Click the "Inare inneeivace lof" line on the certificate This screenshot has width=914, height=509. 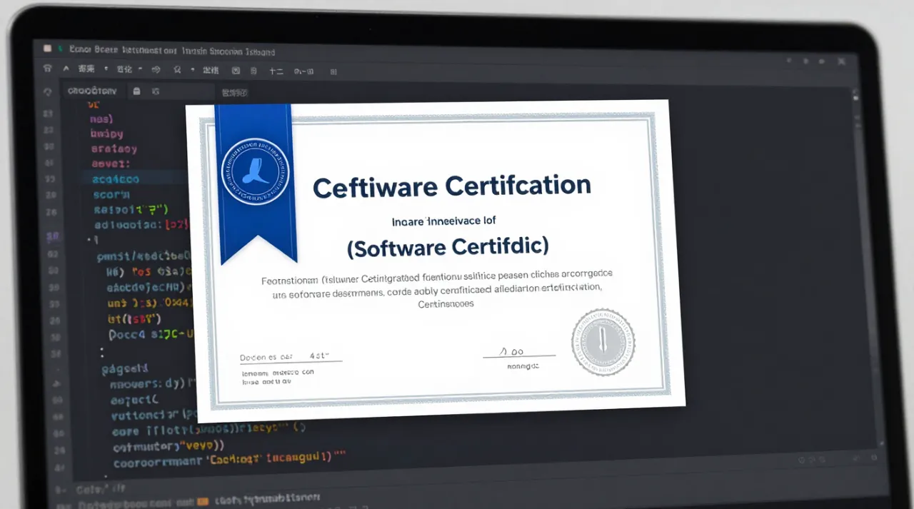pos(444,221)
